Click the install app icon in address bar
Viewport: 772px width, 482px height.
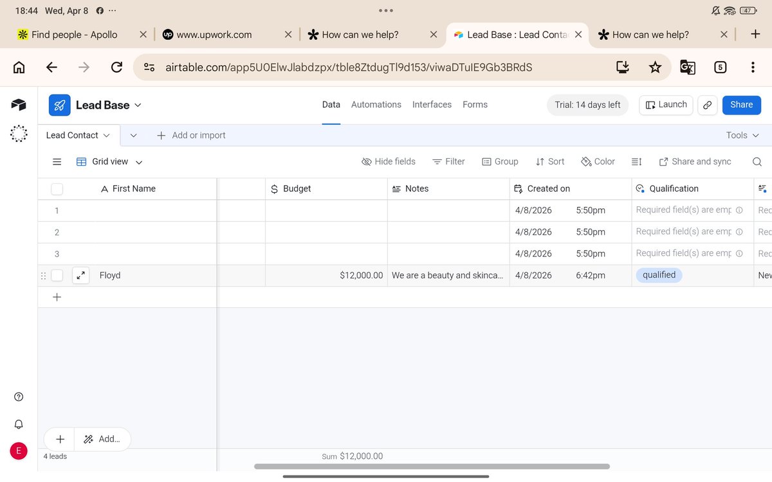(x=622, y=67)
